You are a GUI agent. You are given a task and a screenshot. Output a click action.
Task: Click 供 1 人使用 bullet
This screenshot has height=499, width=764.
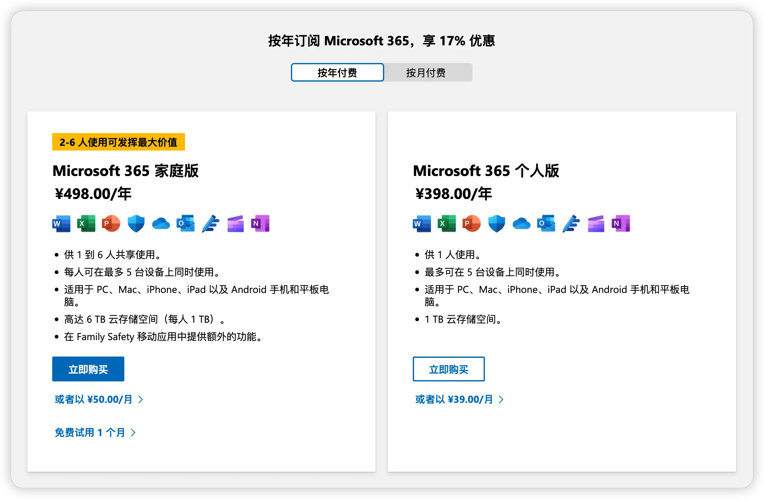point(453,255)
